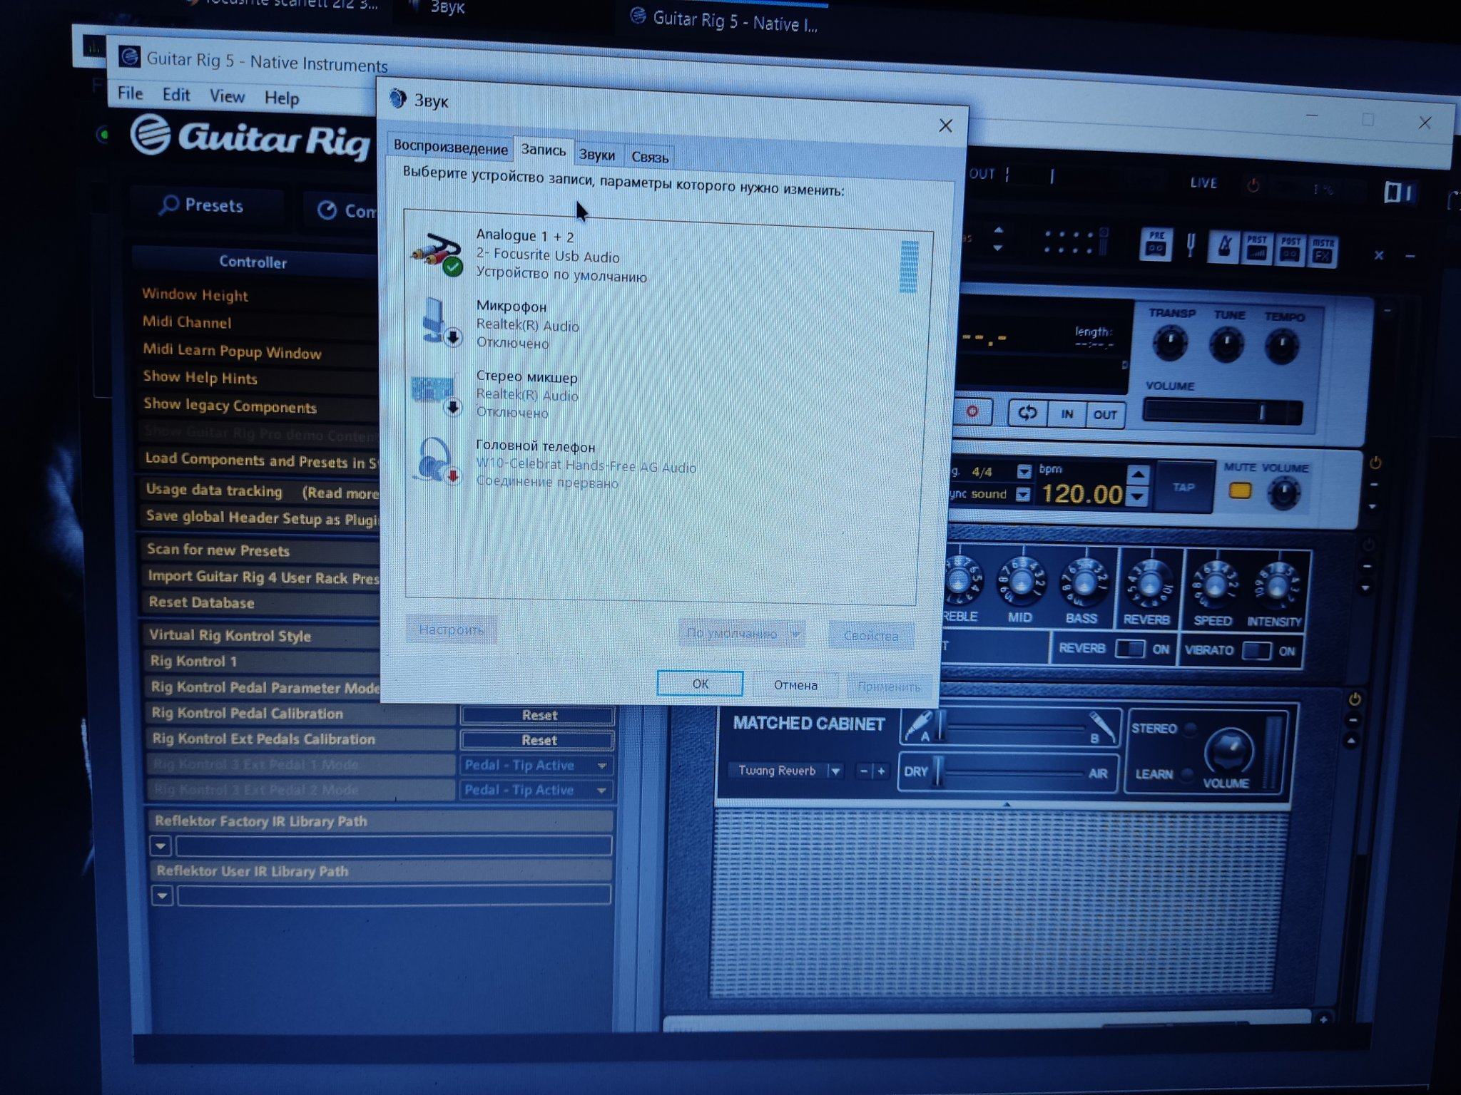Click the Отмена button
This screenshot has height=1095, width=1461.
795,685
